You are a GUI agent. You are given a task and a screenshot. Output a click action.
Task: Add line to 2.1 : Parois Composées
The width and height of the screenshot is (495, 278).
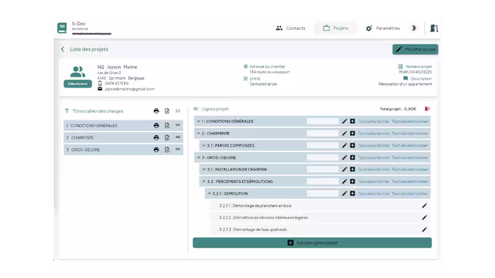tap(352, 145)
